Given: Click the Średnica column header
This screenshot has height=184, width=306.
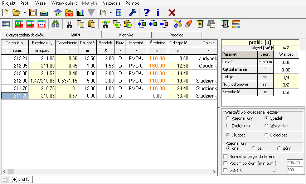Looking at the screenshot, I should click(x=157, y=43).
